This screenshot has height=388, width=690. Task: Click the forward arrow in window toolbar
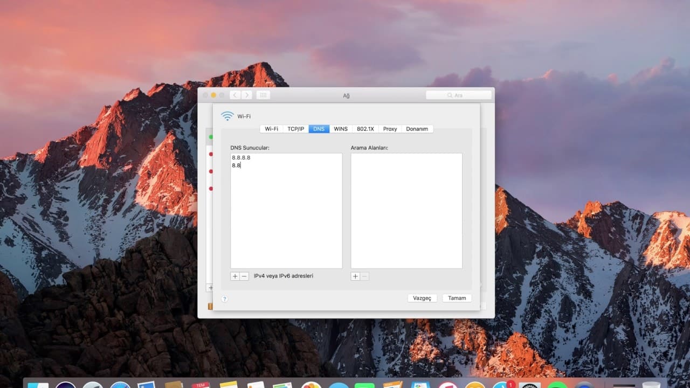[x=247, y=95]
